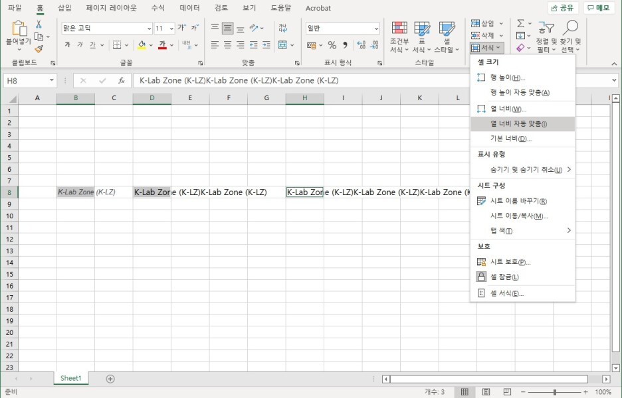622x398 pixels.
Task: Switch to Page Layout view in the status bar
Action: [x=486, y=391]
